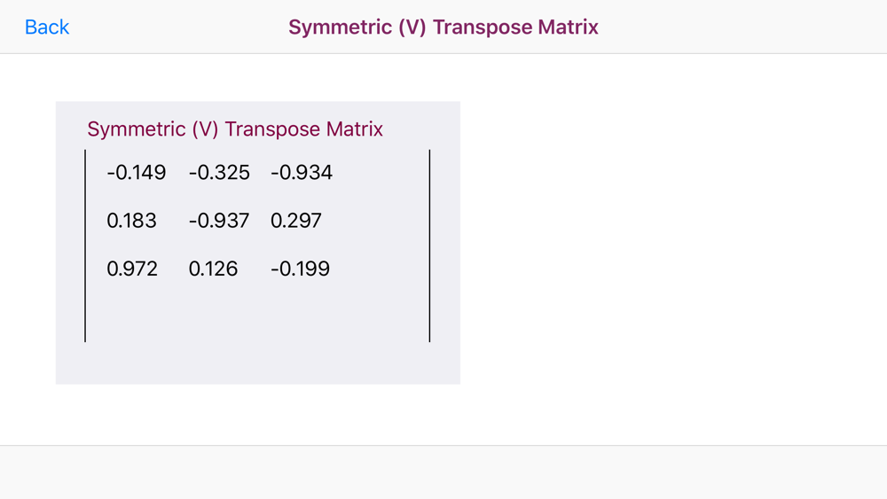Select matrix value -0.149
The height and width of the screenshot is (499, 887).
pyautogui.click(x=137, y=172)
